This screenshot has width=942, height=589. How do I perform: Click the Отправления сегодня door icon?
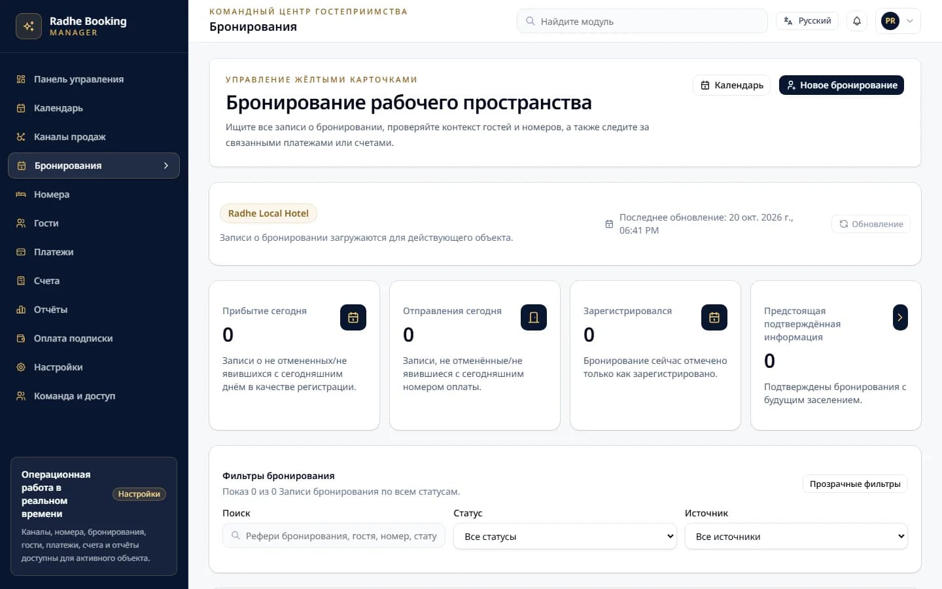point(534,317)
